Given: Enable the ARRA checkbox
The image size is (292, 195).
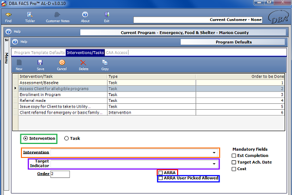Looking at the screenshot, I should click(161, 173).
